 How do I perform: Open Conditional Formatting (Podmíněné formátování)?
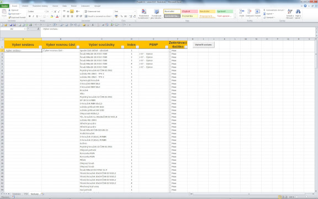(x=144, y=14)
